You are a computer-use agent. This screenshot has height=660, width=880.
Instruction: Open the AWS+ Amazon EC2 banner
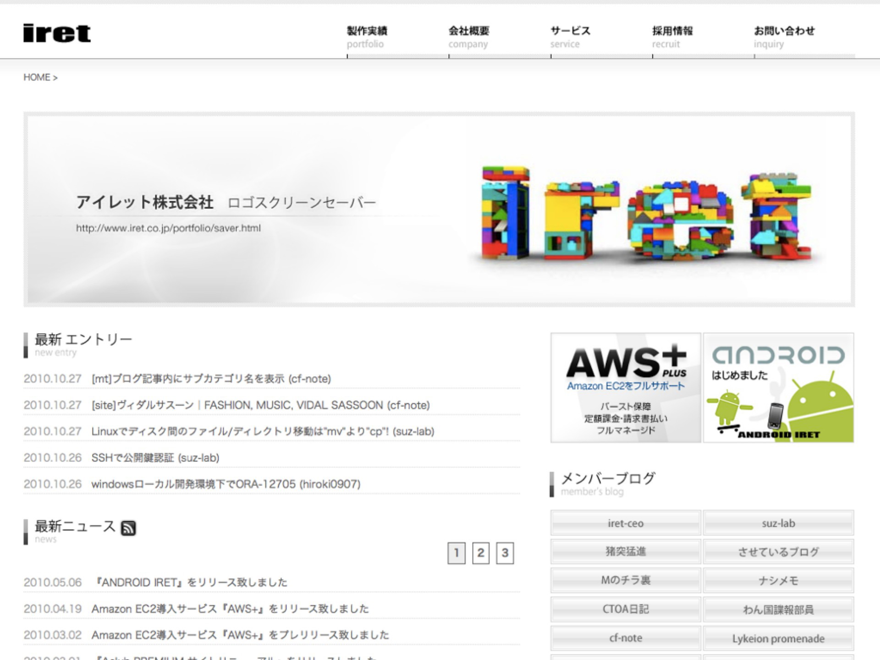point(626,388)
